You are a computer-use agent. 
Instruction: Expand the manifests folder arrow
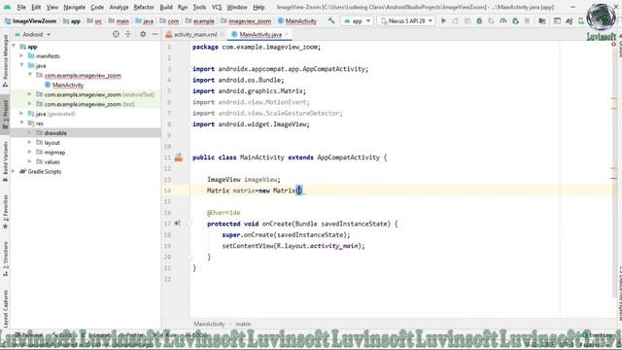pos(21,56)
